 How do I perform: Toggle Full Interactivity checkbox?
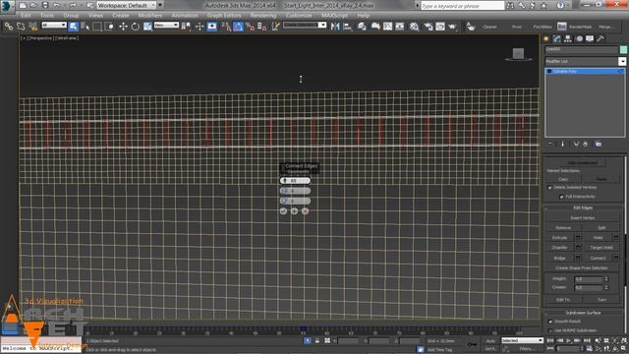pyautogui.click(x=561, y=197)
